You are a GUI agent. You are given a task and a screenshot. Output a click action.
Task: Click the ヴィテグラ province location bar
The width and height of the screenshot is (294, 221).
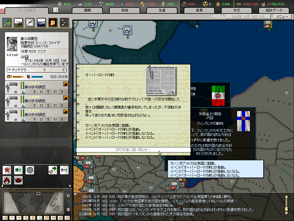click(x=37, y=70)
